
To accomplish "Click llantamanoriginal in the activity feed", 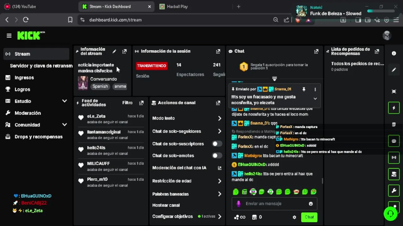I will click(104, 132).
